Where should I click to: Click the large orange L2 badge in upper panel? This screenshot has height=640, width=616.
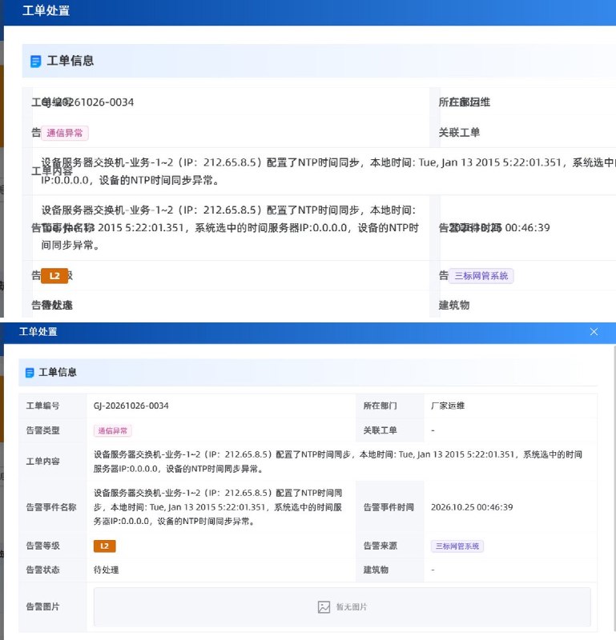click(54, 276)
